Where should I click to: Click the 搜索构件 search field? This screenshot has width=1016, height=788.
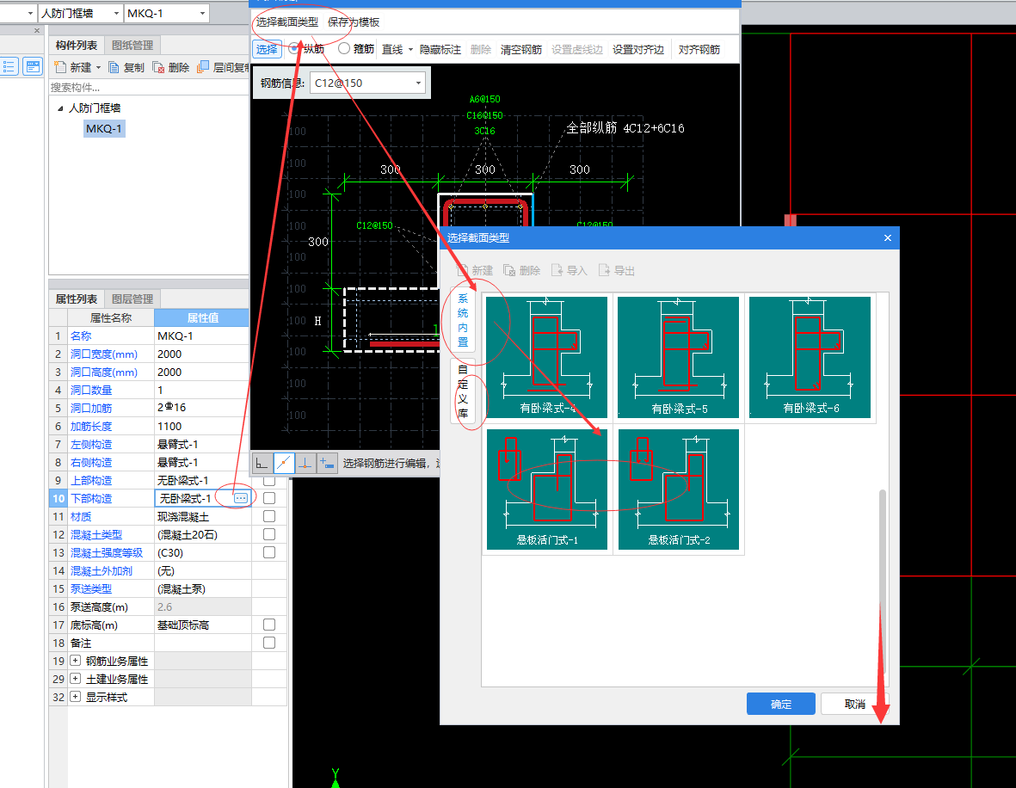(x=149, y=88)
